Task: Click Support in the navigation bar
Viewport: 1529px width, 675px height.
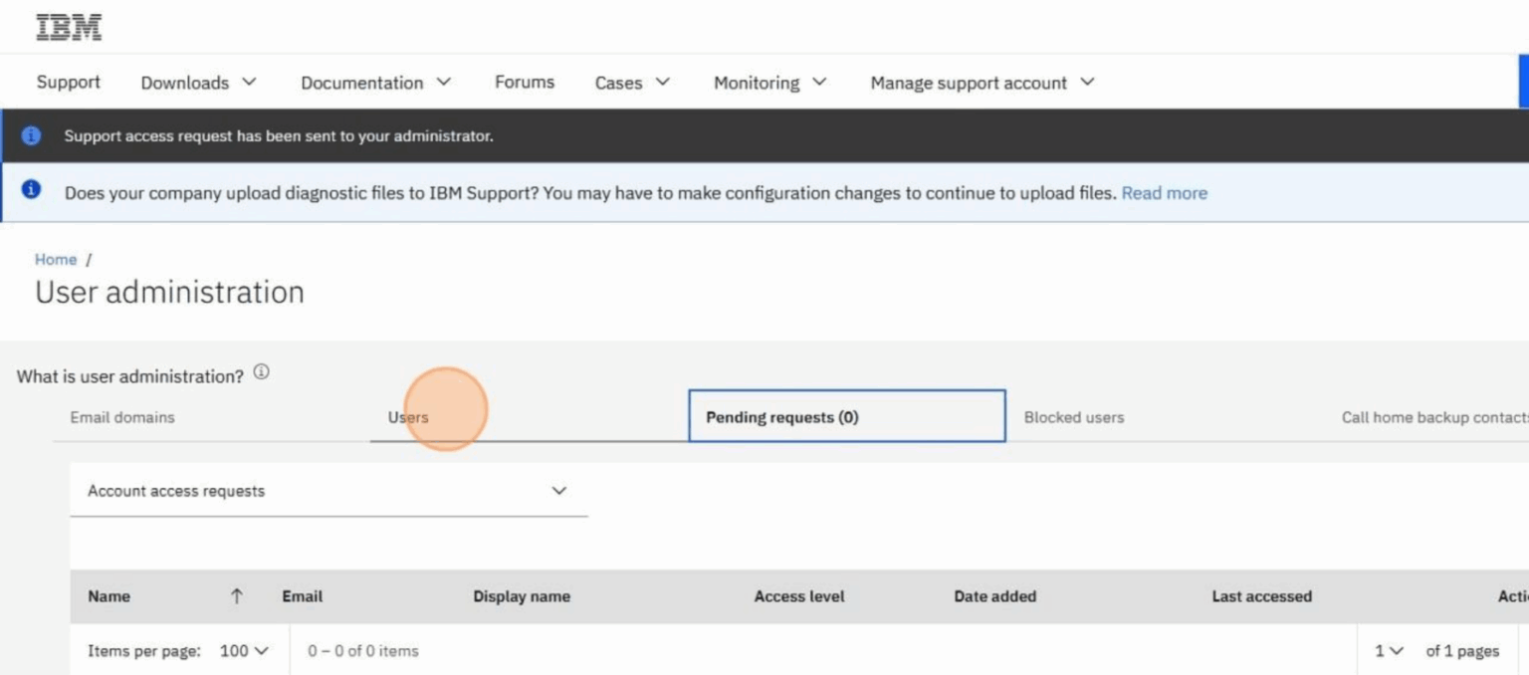Action: click(68, 83)
